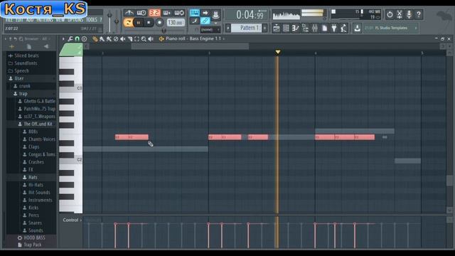Click the record button
The width and height of the screenshot is (455, 256).
pos(159,23)
